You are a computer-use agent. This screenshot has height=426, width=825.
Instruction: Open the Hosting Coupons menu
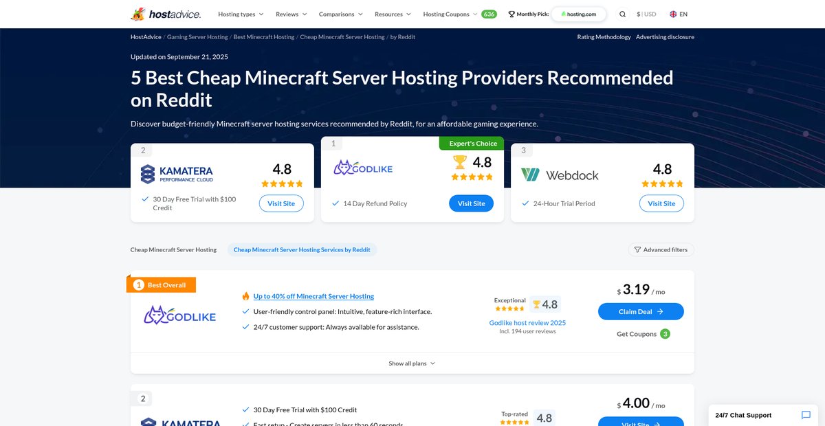(x=450, y=14)
